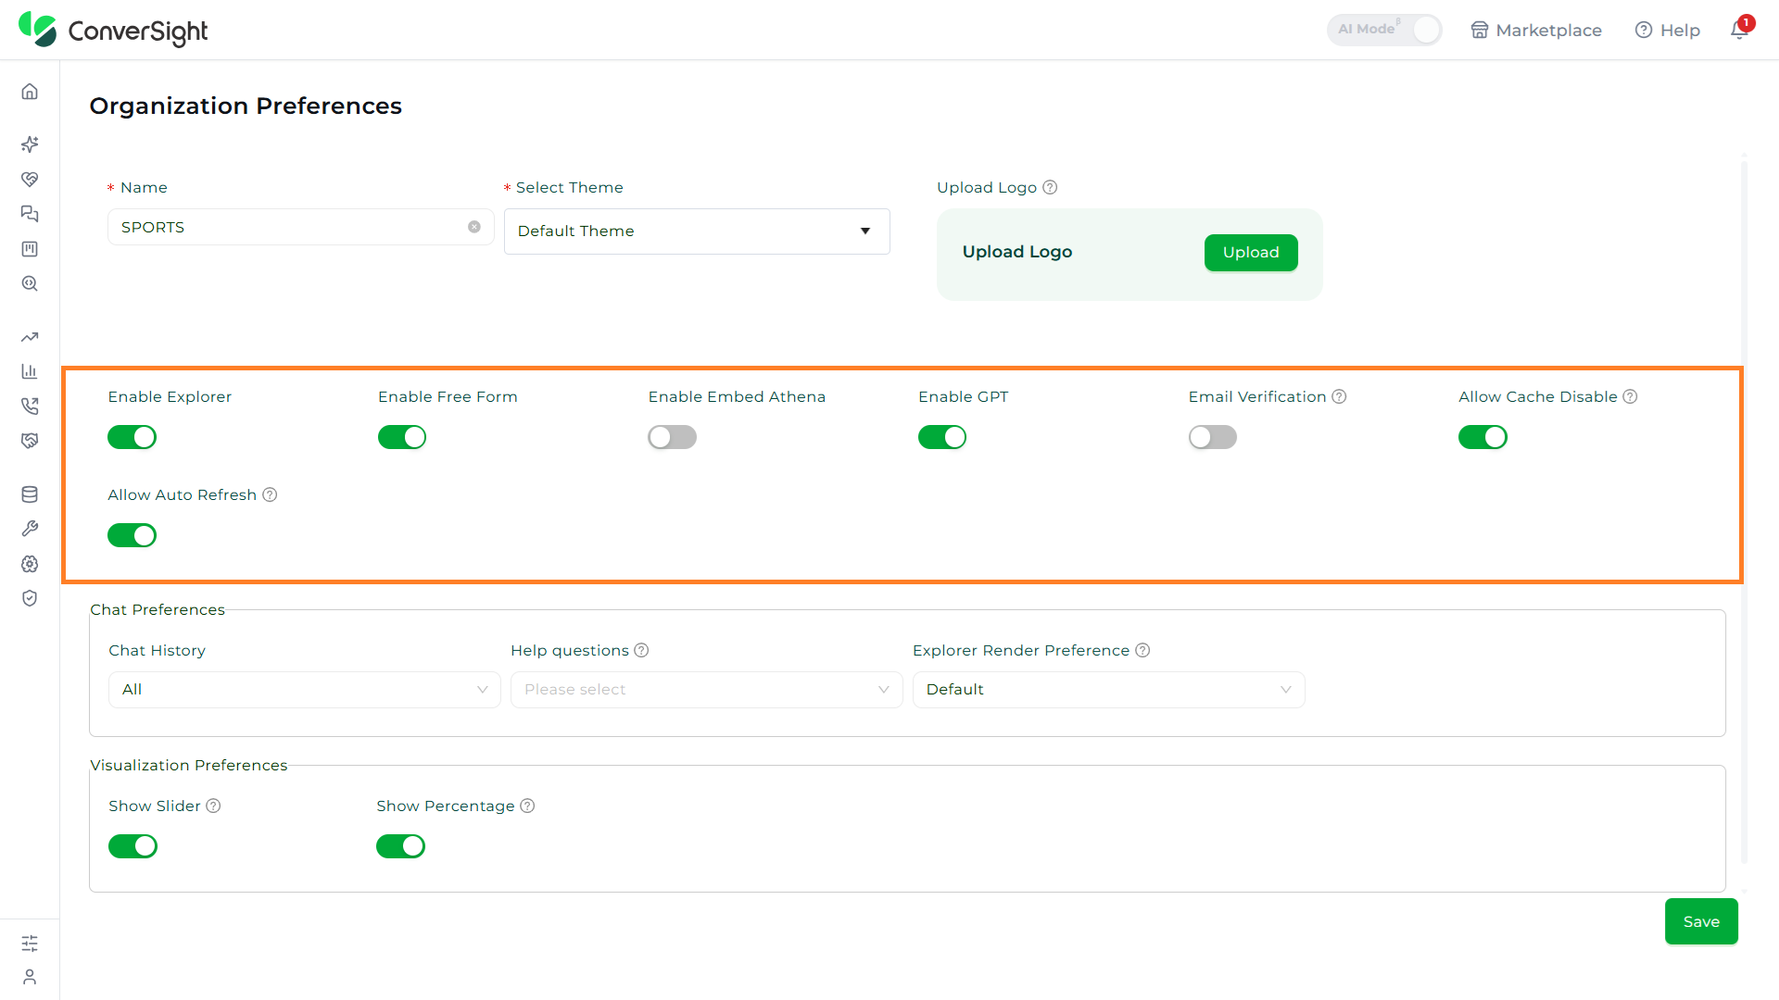Viewport: 1779px width, 1000px height.
Task: Open the notifications bell
Action: coord(1739,30)
